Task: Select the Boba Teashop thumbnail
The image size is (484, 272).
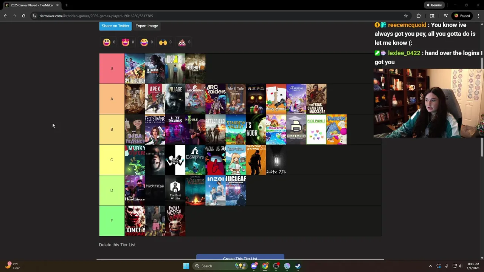Action: 135,129
